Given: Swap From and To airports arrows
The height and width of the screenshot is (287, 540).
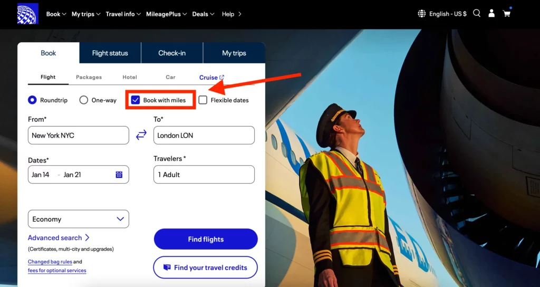Looking at the screenshot, I should [141, 135].
